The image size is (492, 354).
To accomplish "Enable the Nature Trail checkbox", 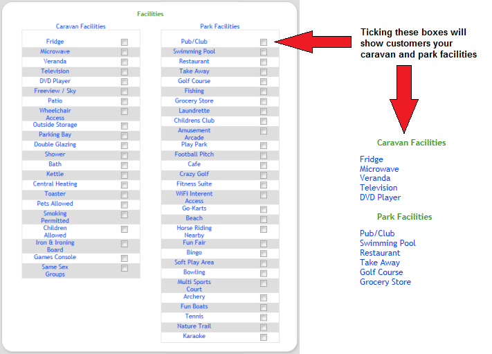I will pos(264,327).
